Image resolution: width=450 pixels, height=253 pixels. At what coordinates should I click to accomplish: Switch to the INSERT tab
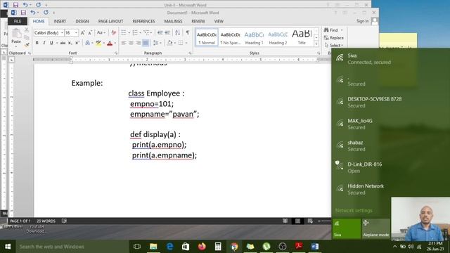pos(60,21)
